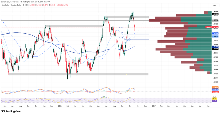Screen dimensions: 221x115
Task: Click the 1.39500 price axis tick
Action: pos(215,41)
